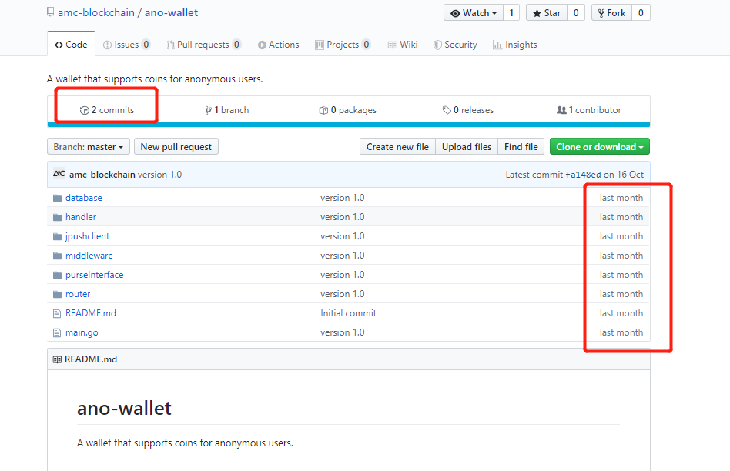Image resolution: width=730 pixels, height=471 pixels.
Task: Click the language bar under repository stats
Action: [x=349, y=125]
